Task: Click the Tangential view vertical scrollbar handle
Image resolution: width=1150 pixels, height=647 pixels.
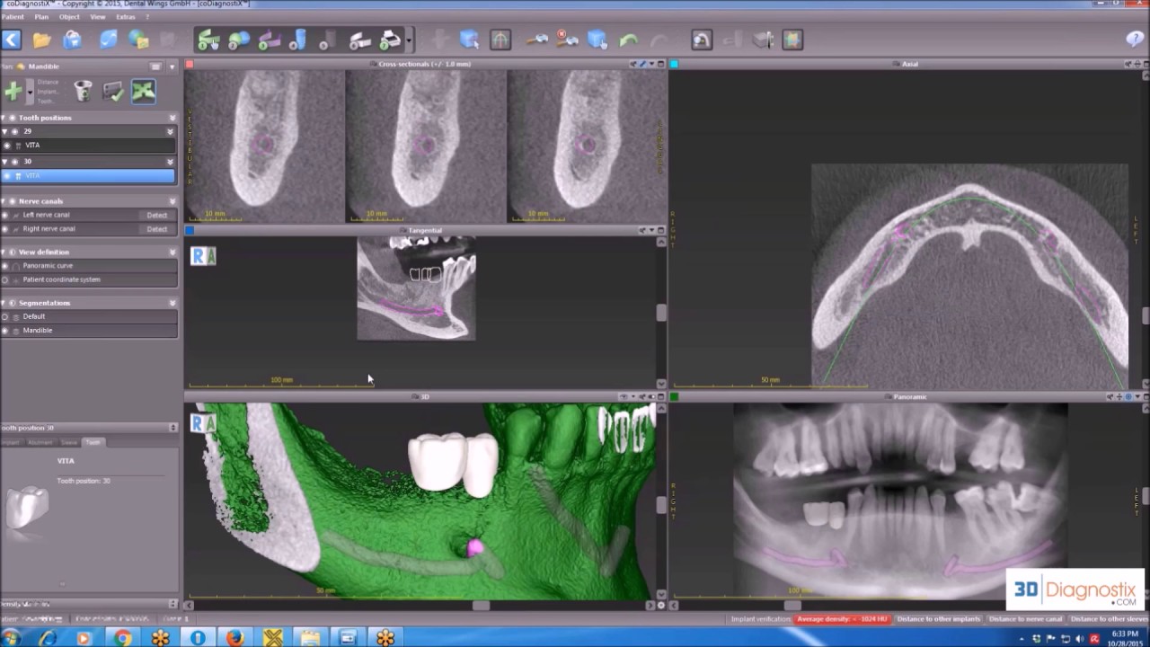Action: [662, 313]
